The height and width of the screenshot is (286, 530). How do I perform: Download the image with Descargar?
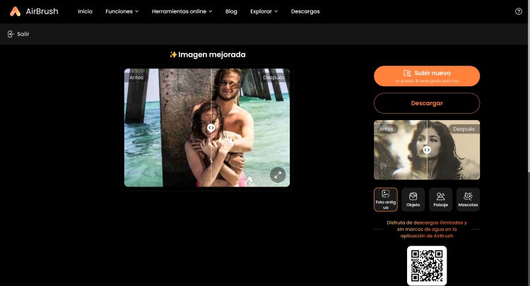click(427, 103)
